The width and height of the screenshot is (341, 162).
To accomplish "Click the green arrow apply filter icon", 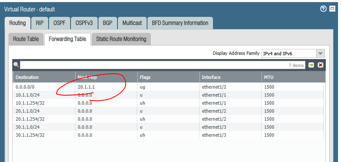I will coord(311,65).
